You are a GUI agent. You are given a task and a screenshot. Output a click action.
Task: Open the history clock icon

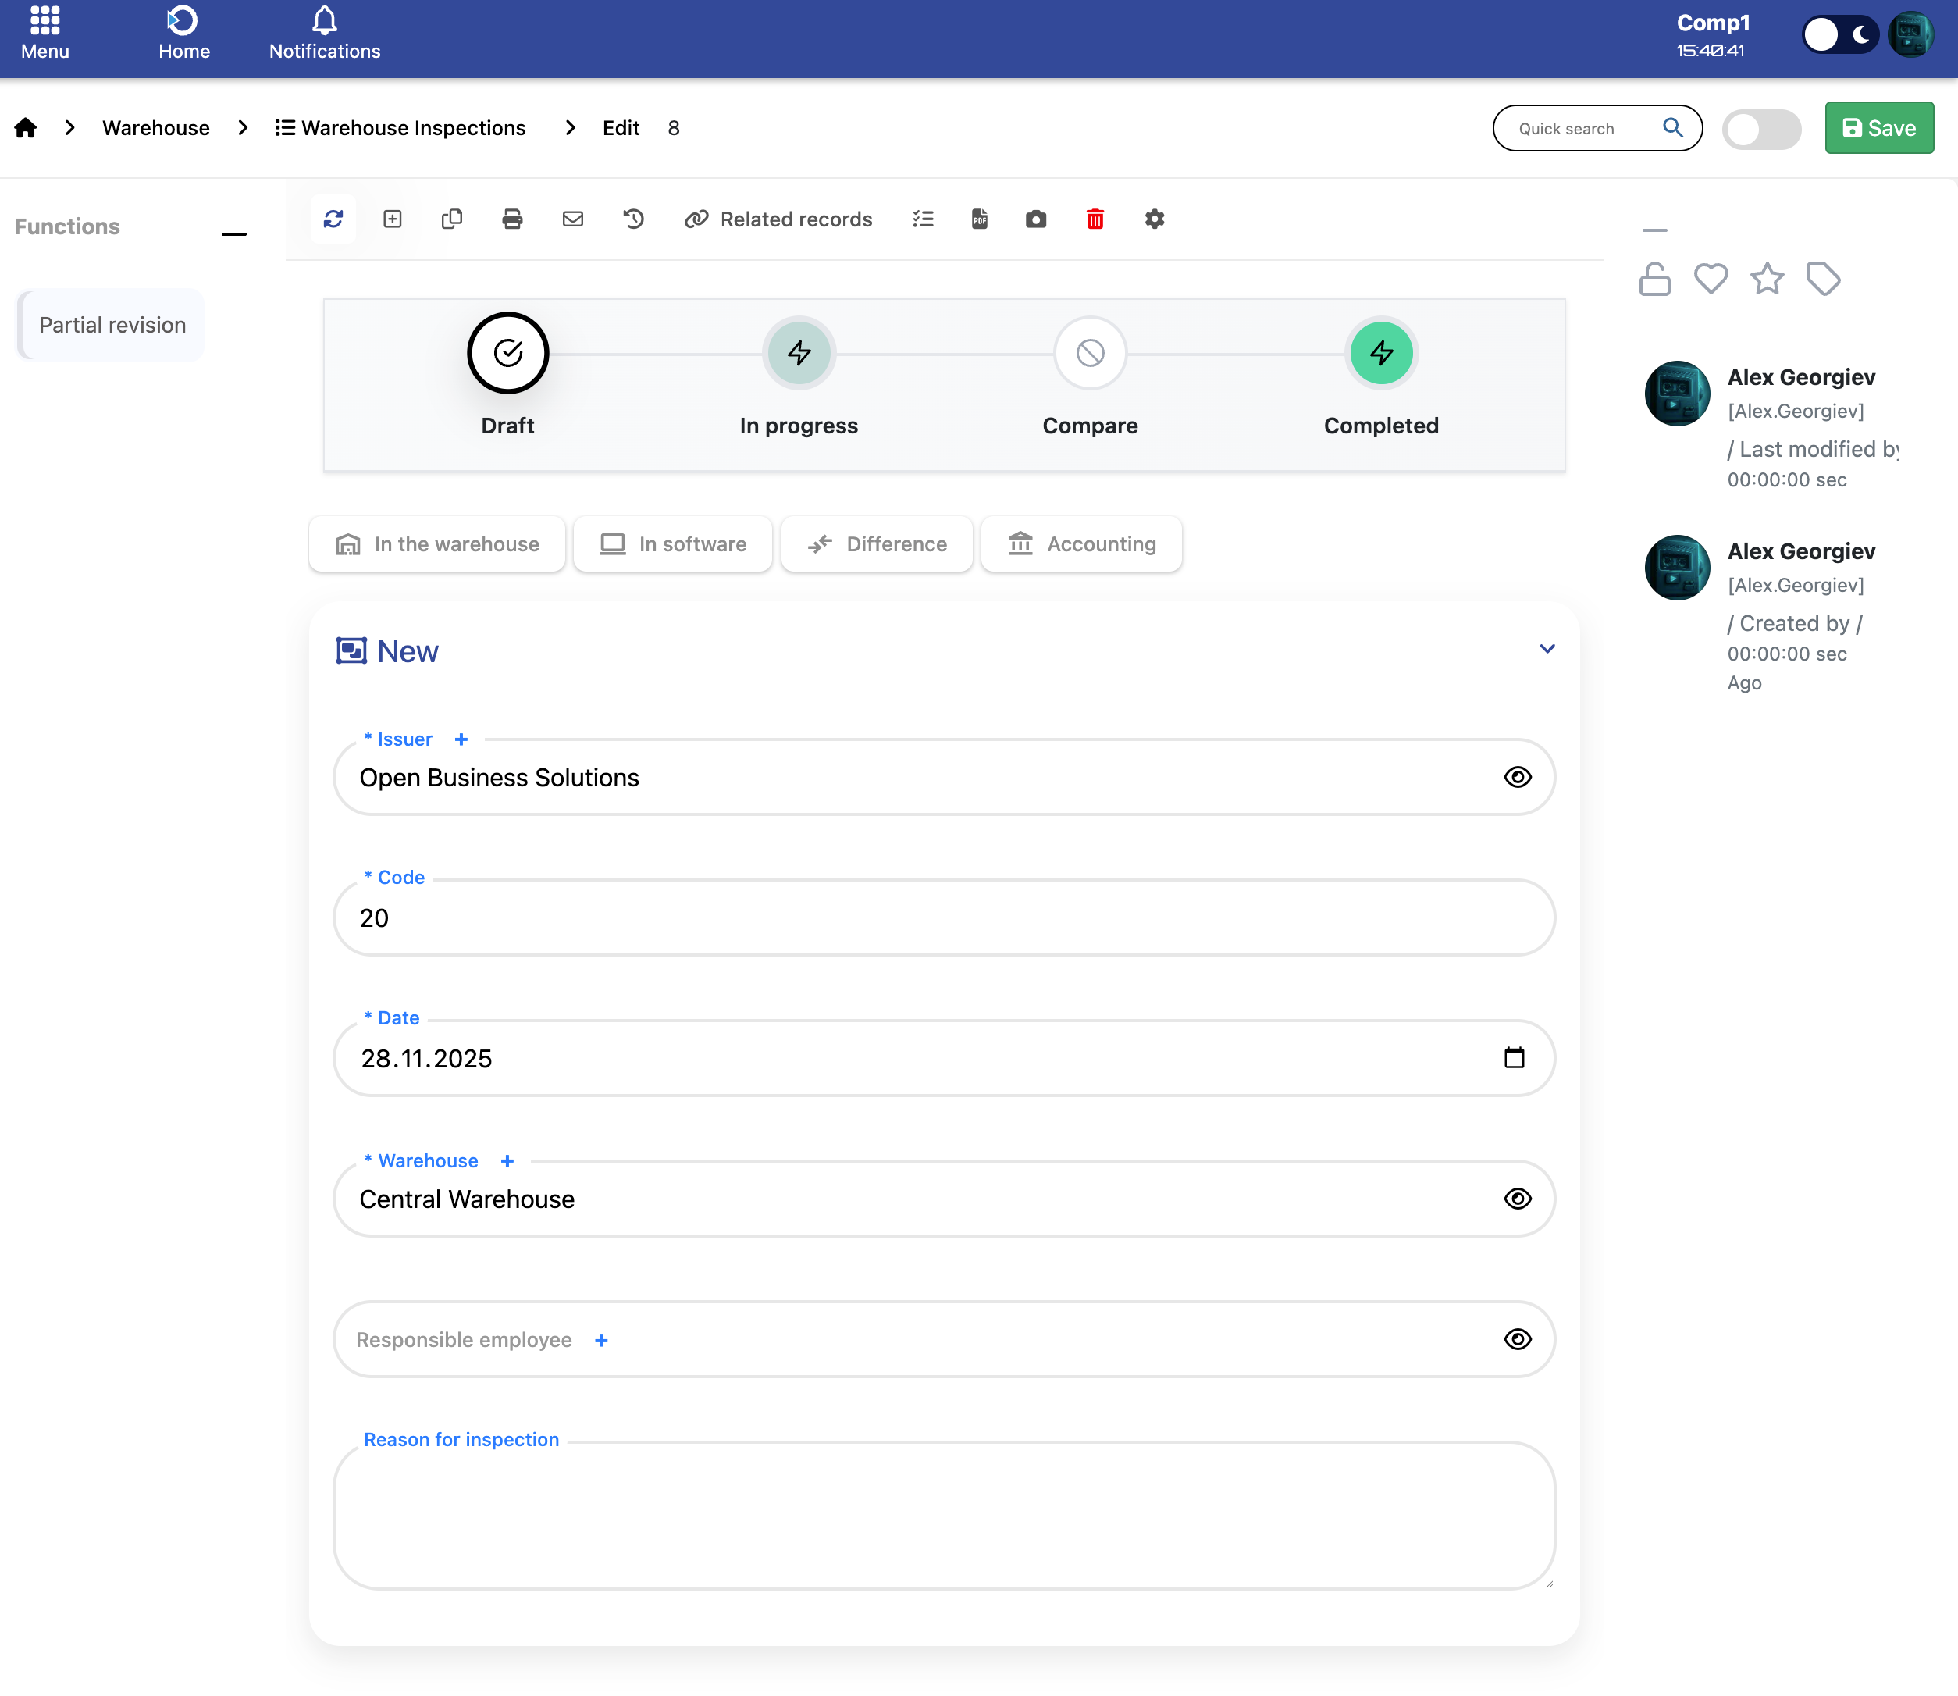click(633, 219)
